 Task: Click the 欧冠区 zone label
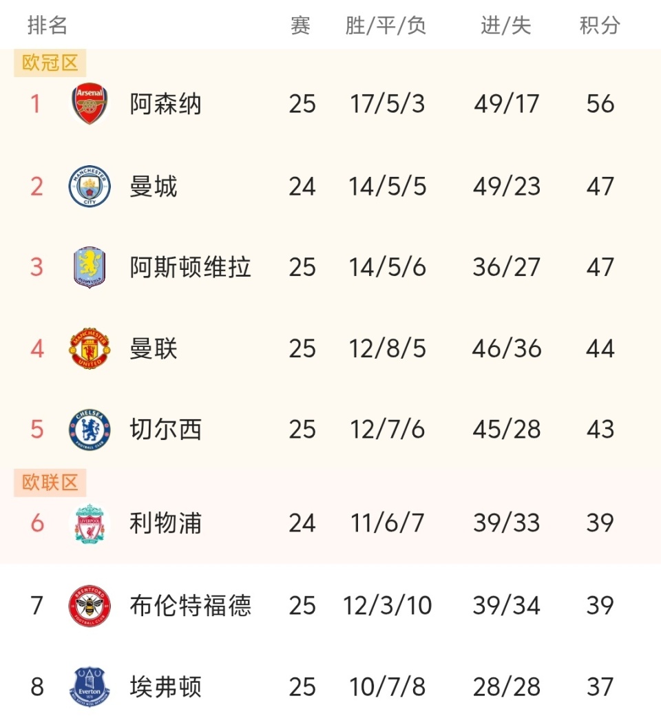click(50, 63)
